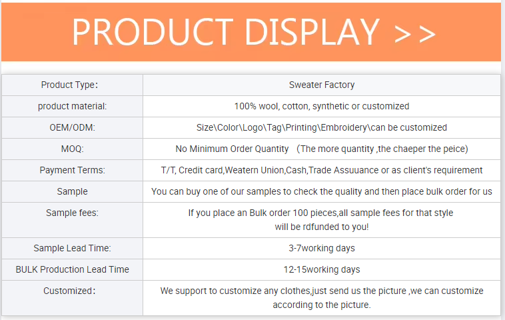Image resolution: width=505 pixels, height=320 pixels.
Task: Select the Sample fees label
Action: tap(72, 213)
